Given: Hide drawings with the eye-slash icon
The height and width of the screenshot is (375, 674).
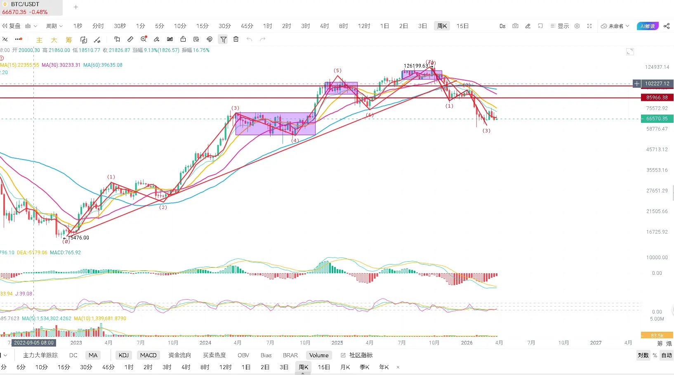Looking at the screenshot, I should pyautogui.click(x=210, y=39).
